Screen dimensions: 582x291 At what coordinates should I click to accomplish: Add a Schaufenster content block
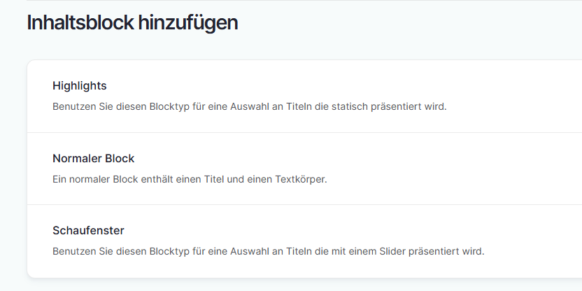[88, 231]
